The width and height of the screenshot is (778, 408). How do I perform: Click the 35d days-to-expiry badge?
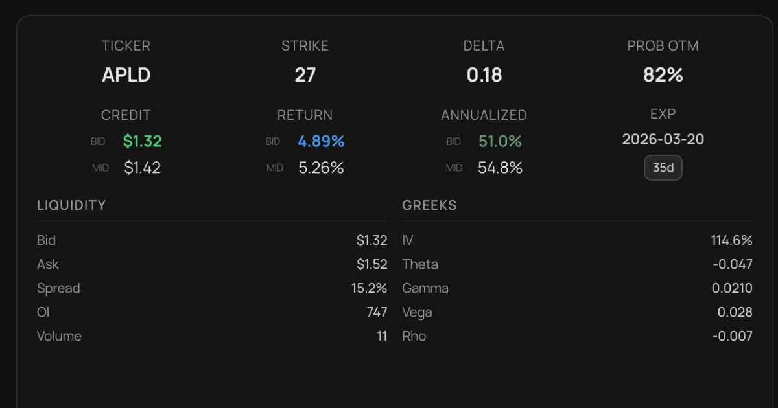tap(663, 168)
